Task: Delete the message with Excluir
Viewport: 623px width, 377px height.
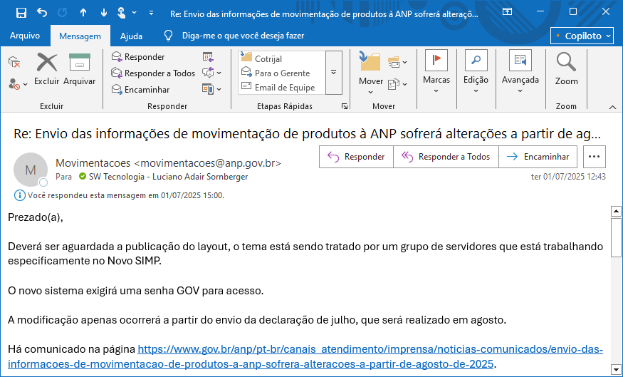Action: tap(47, 69)
